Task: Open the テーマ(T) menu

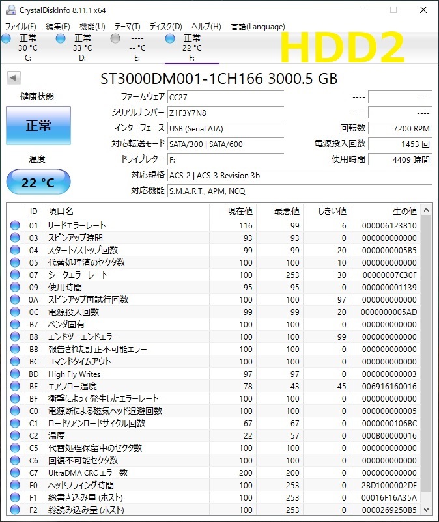Action: point(127,26)
